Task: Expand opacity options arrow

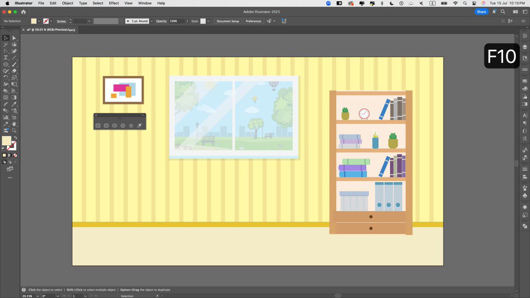Action: click(x=187, y=21)
